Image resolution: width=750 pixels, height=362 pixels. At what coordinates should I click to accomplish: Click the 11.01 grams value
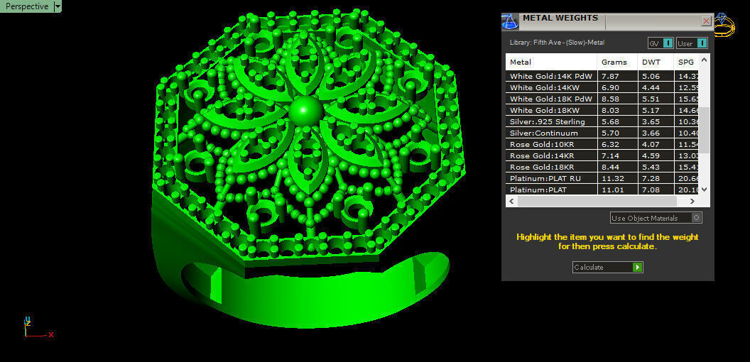pyautogui.click(x=612, y=190)
